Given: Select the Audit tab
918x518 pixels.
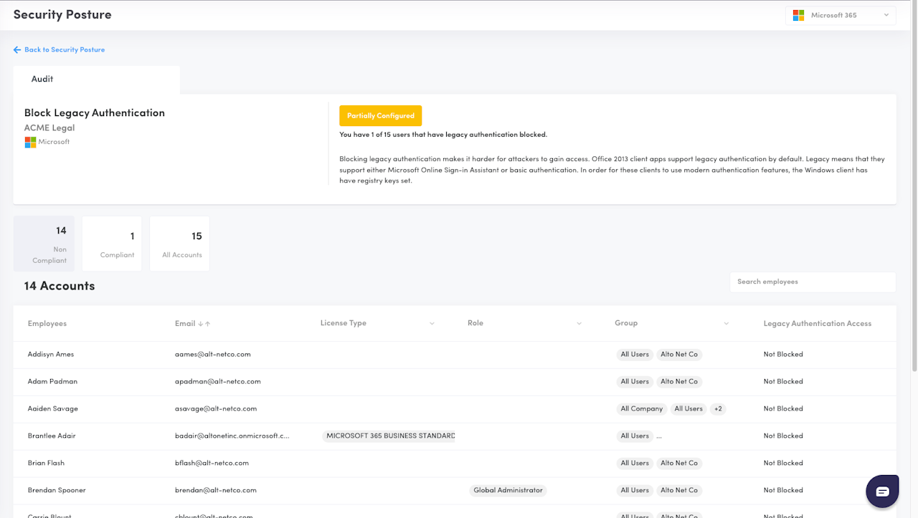Looking at the screenshot, I should (42, 80).
